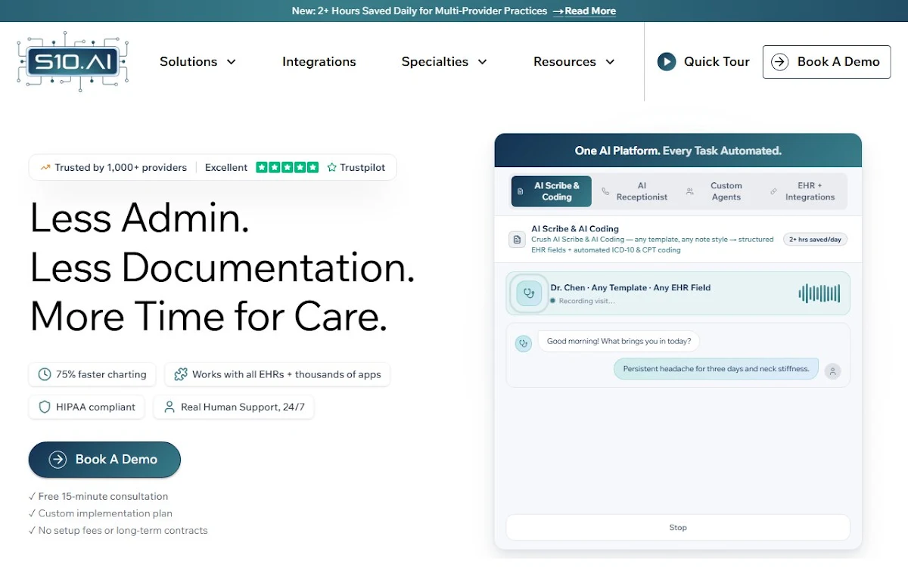The image size is (908, 567).
Task: Click the Good morning chat bubble
Action: point(619,342)
